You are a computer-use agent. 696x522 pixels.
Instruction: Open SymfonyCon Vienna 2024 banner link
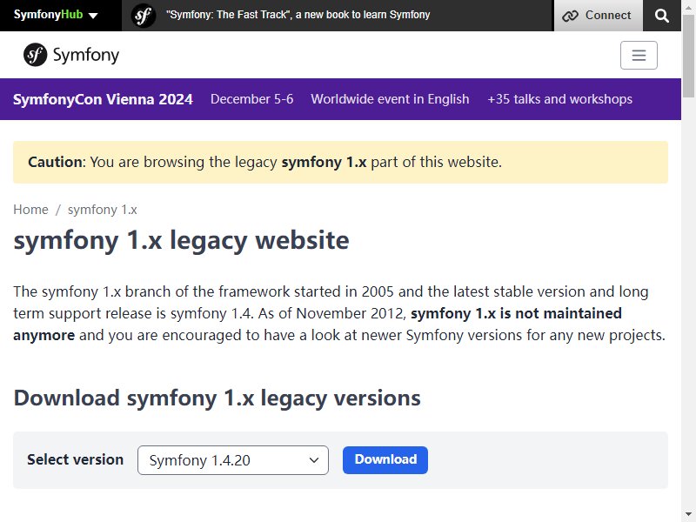[x=103, y=99]
